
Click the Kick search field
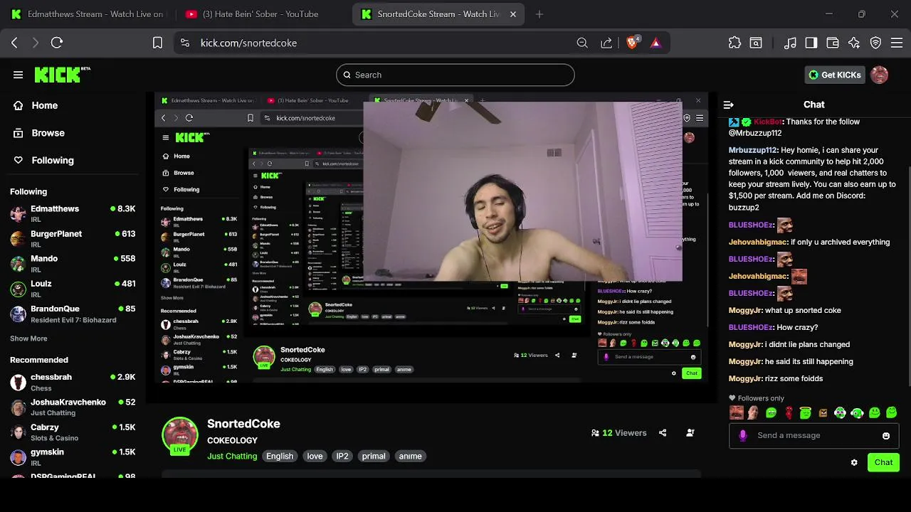(x=455, y=75)
